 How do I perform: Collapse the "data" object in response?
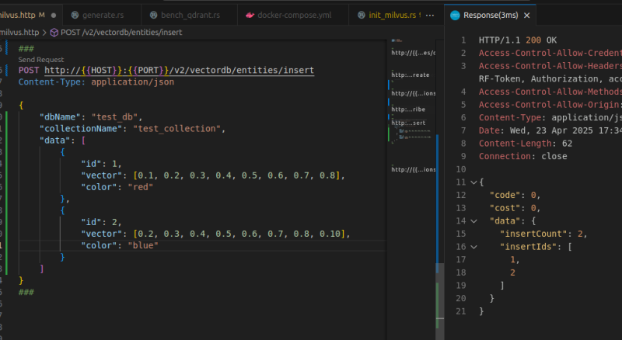474,220
